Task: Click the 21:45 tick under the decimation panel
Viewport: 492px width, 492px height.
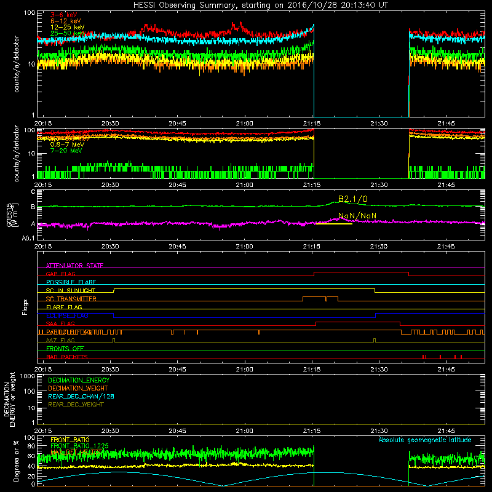Action: [446, 431]
